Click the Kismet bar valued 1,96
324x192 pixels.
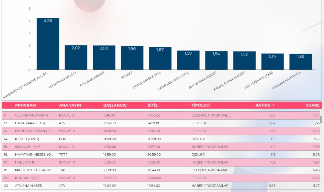[132, 58]
